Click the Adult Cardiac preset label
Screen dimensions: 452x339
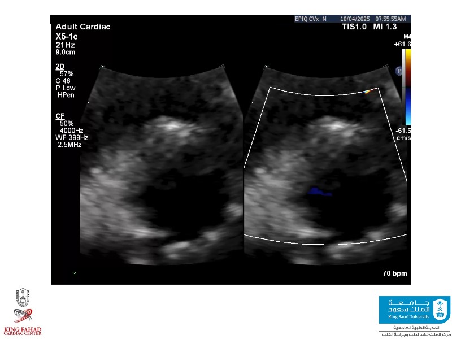coord(82,27)
